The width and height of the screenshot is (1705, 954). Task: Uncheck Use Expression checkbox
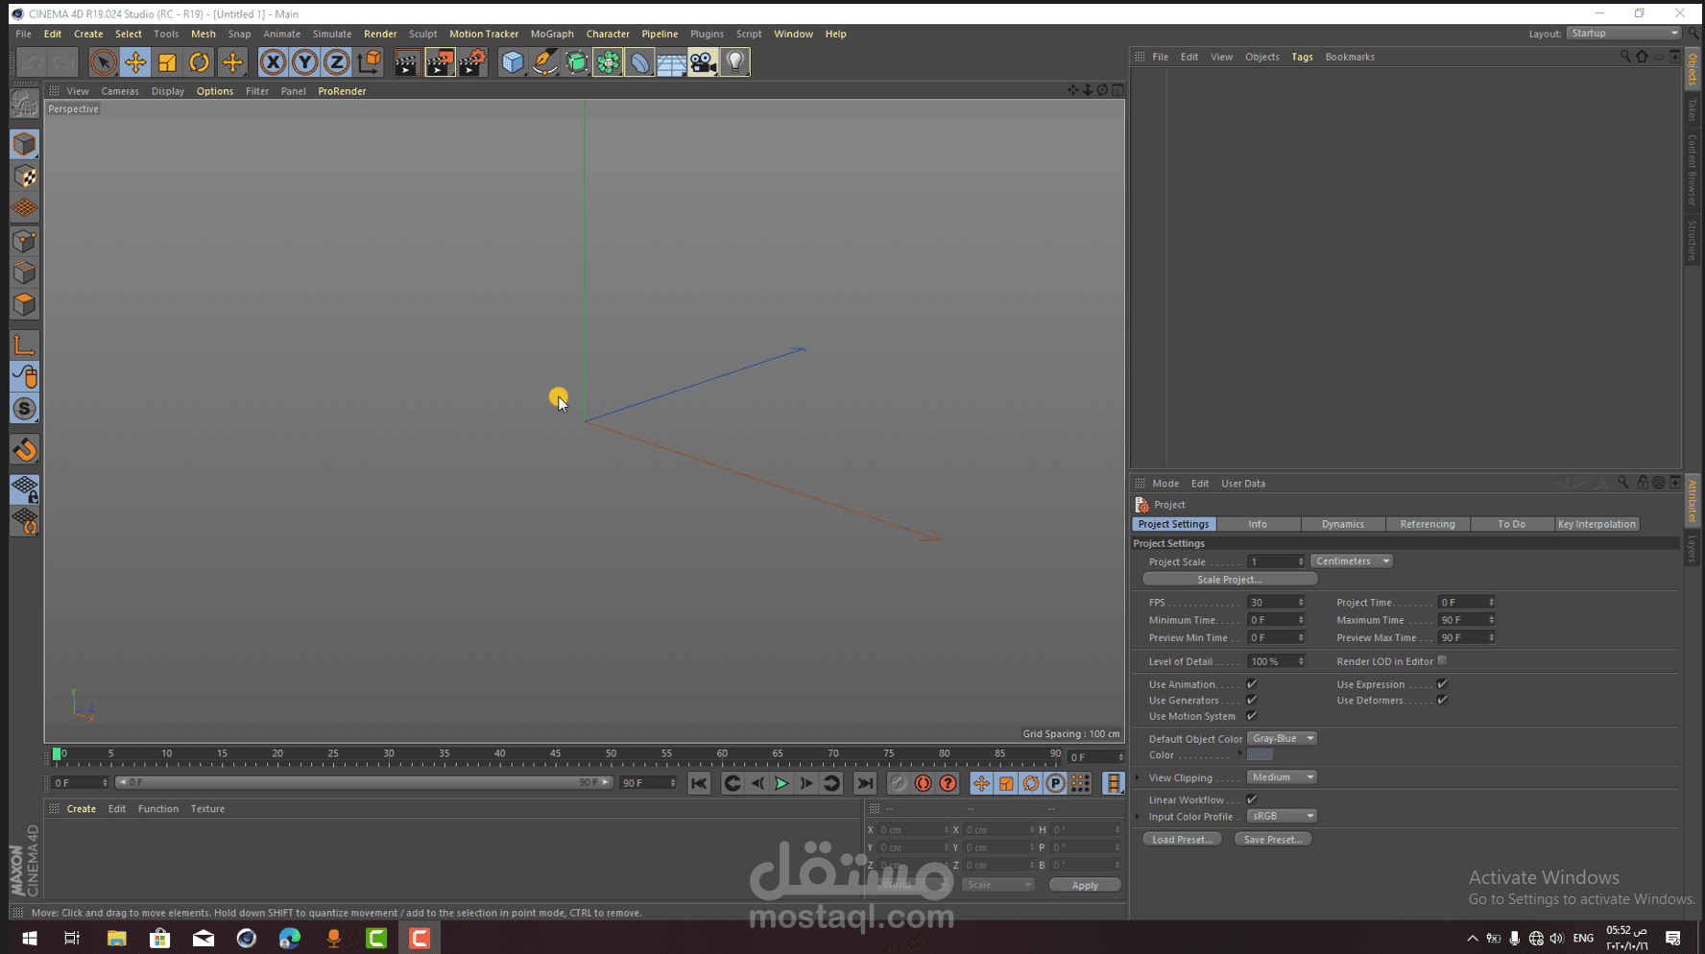coord(1442,684)
